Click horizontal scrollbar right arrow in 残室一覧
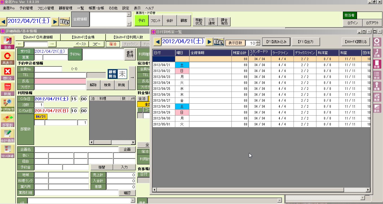 [x=368, y=190]
